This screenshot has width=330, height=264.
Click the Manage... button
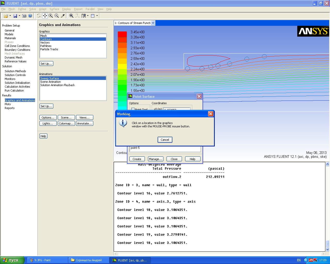pyautogui.click(x=155, y=159)
